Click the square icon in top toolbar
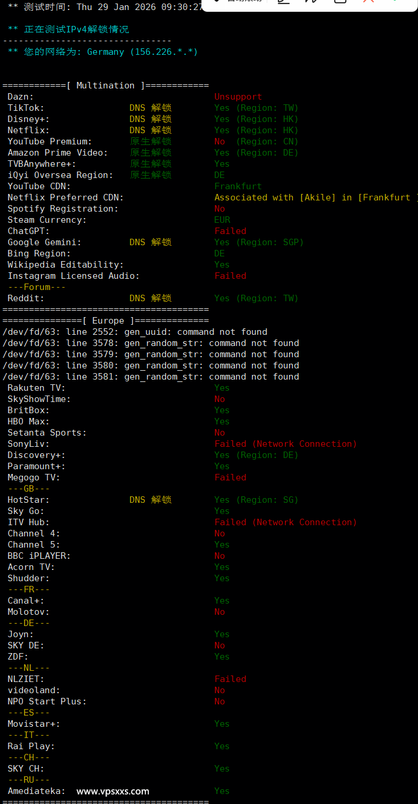The width and height of the screenshot is (418, 804). [340, 2]
